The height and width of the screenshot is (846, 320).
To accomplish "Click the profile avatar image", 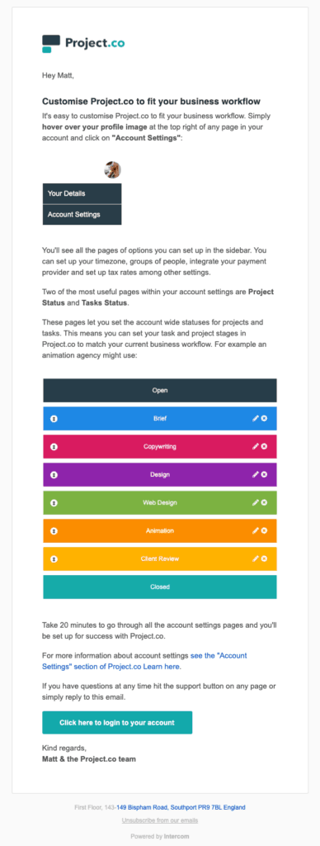I will (113, 170).
